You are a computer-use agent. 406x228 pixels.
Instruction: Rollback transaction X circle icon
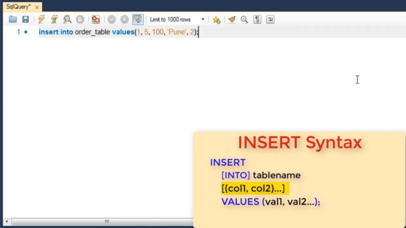[124, 19]
